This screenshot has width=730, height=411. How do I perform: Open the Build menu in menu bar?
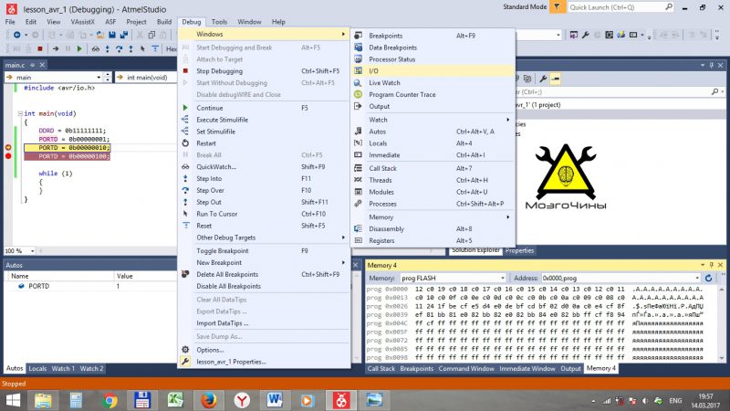[x=164, y=22]
